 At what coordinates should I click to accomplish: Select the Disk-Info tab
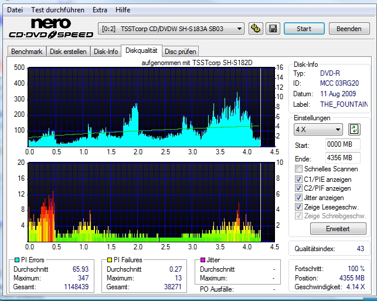tap(106, 52)
